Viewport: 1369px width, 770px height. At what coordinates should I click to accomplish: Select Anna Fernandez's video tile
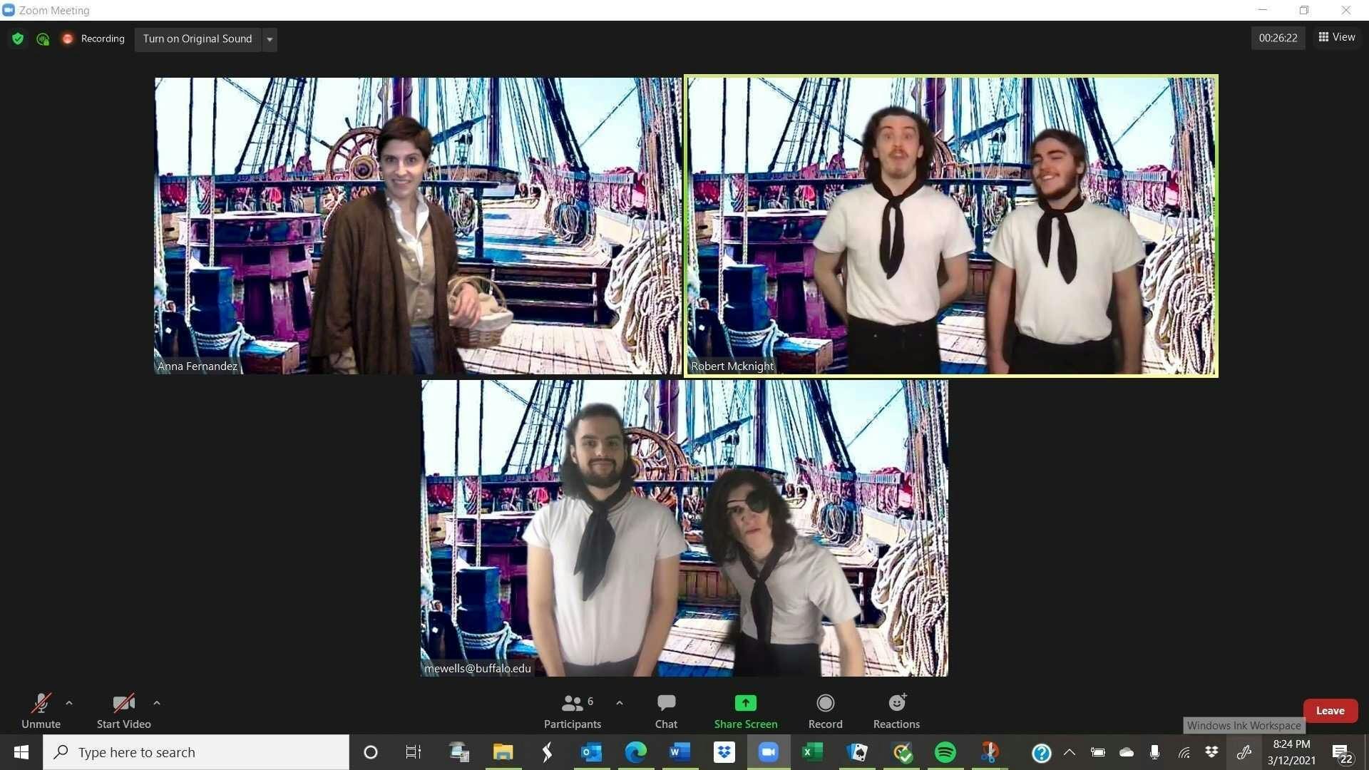418,225
